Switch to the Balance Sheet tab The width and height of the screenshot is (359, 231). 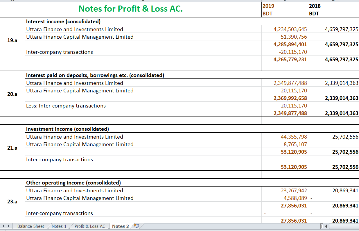[30, 226]
